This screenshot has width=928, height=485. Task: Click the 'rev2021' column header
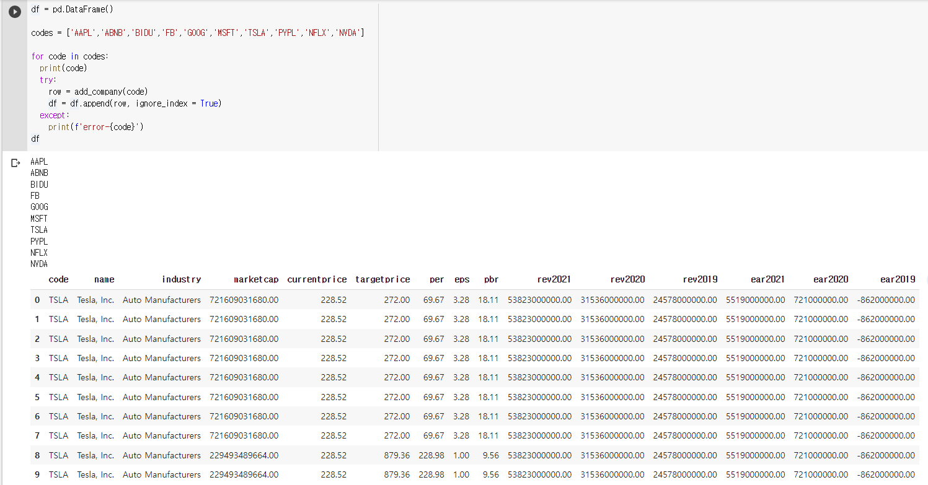pyautogui.click(x=554, y=279)
